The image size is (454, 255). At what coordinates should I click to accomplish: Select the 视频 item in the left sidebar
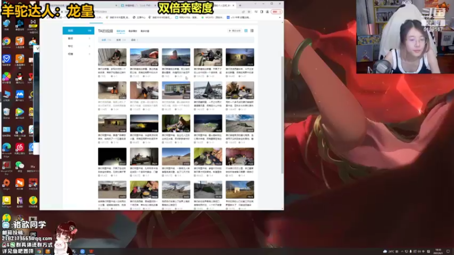pyautogui.click(x=78, y=31)
